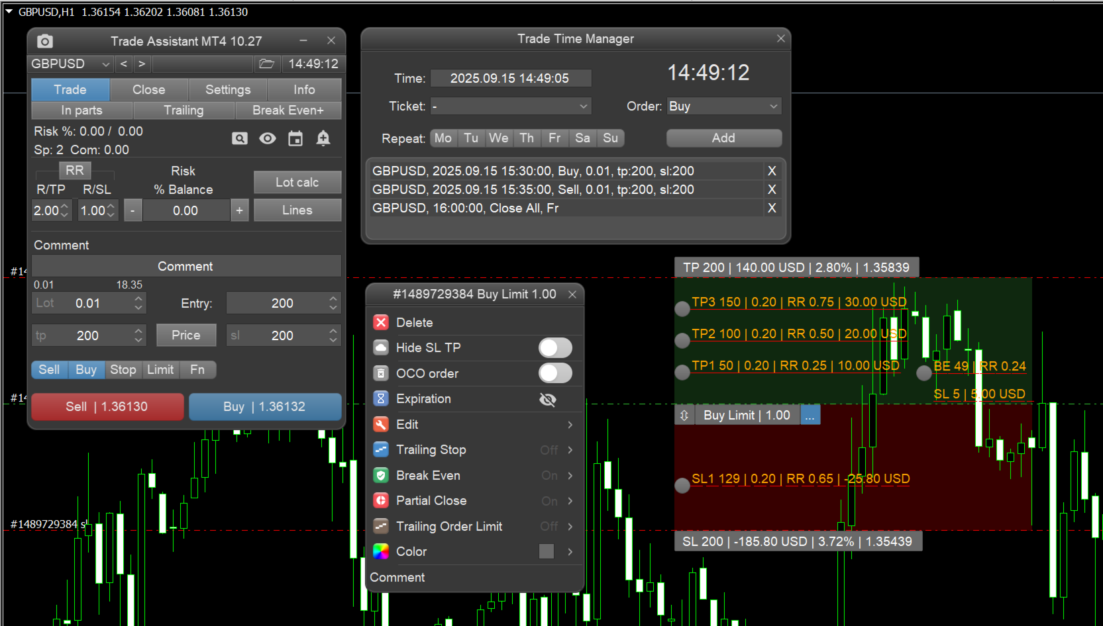This screenshot has width=1103, height=626.
Task: Click the magnifier search icon under Risk
Action: (240, 138)
